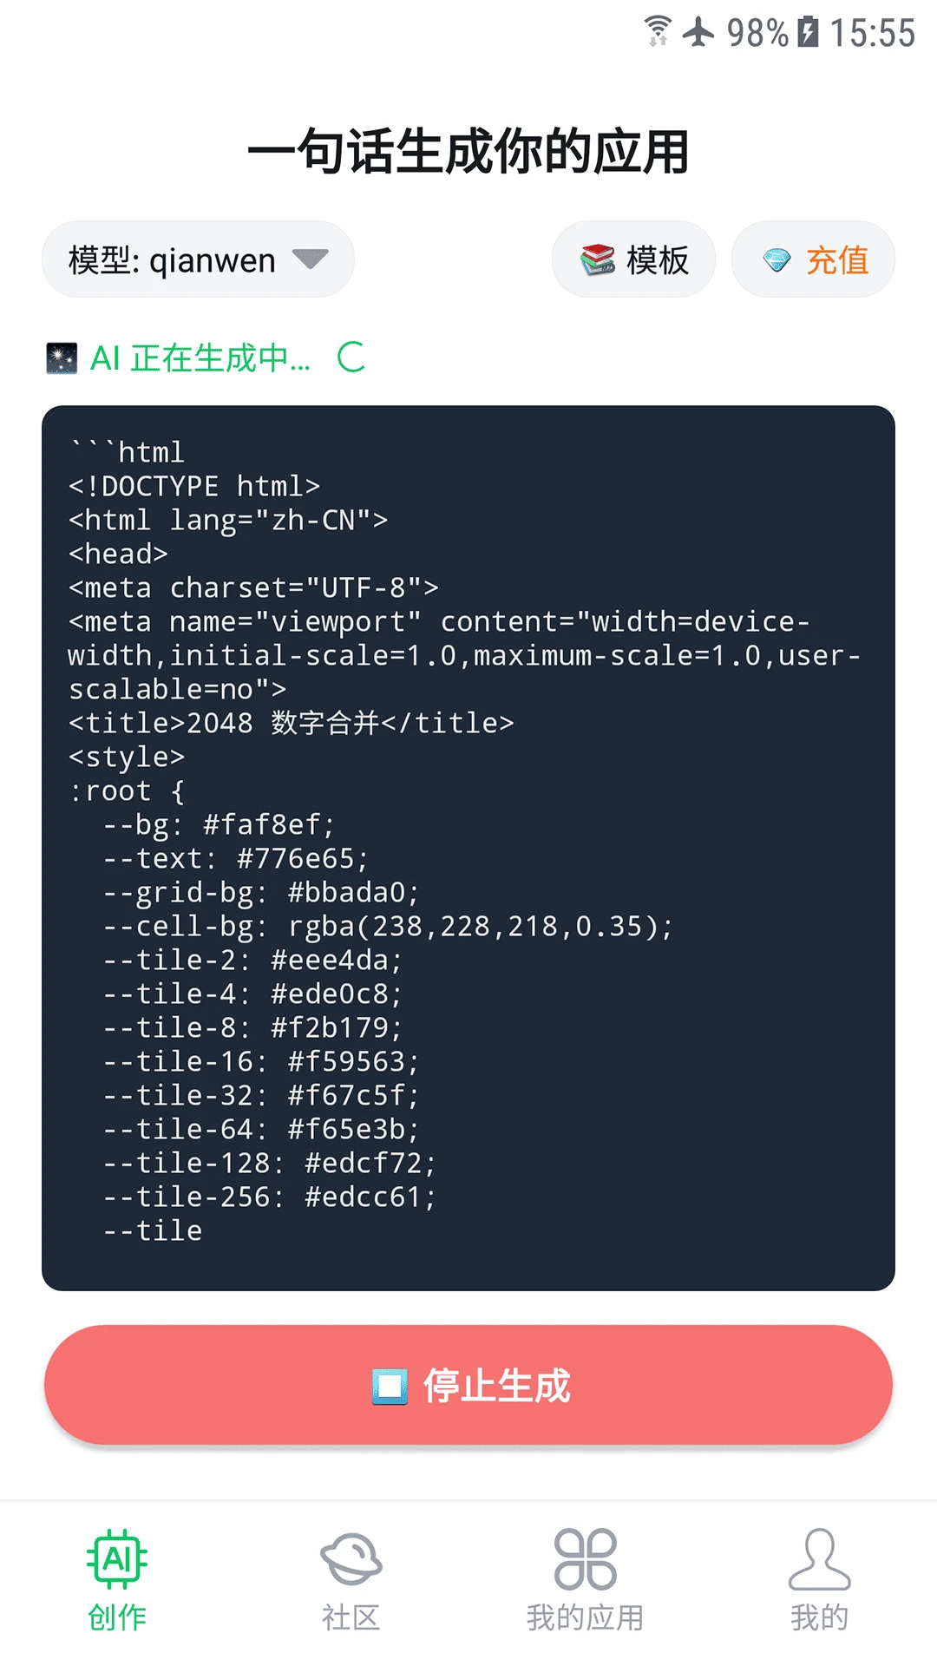Viewport: 937px width, 1666px height.
Task: Open the qianwen model dropdown
Action: tap(198, 259)
